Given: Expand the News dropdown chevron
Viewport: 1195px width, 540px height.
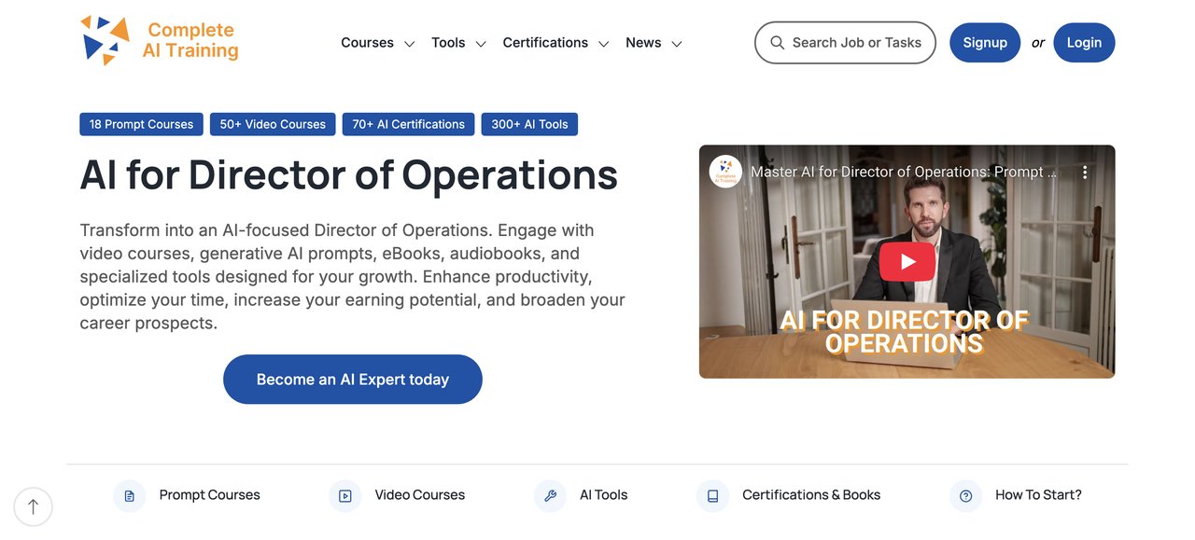Looking at the screenshot, I should click(x=677, y=44).
